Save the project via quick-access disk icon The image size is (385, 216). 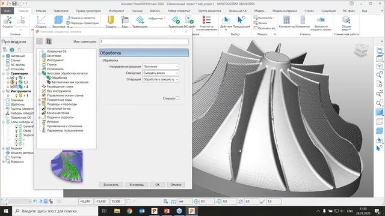[x=14, y=4]
